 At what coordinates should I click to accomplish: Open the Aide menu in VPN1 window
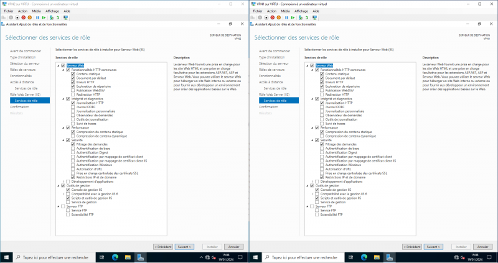click(316, 11)
